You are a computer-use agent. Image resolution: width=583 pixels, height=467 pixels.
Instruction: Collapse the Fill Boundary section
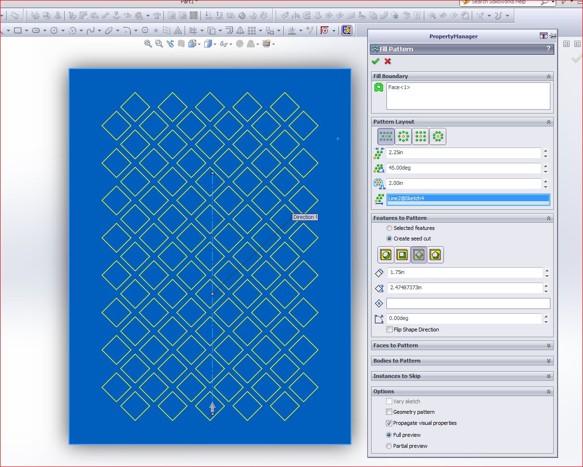548,77
